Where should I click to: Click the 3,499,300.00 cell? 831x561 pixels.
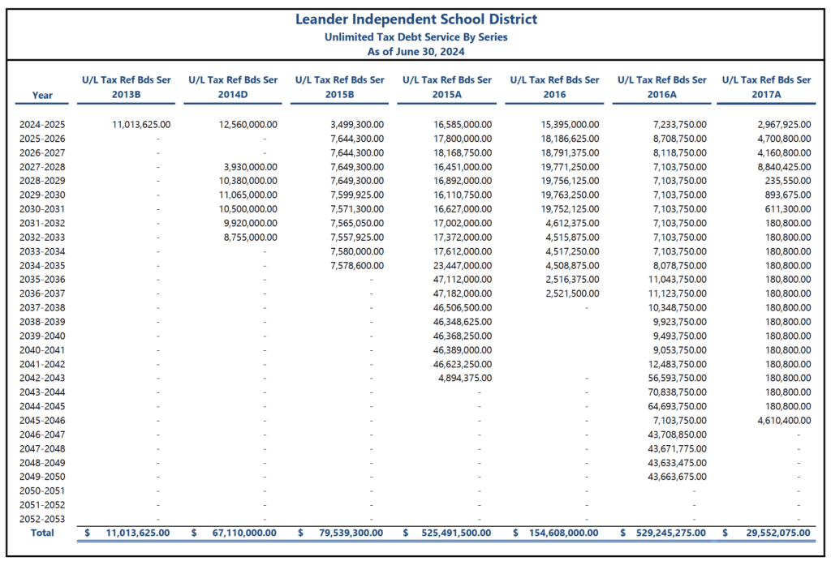tap(357, 125)
